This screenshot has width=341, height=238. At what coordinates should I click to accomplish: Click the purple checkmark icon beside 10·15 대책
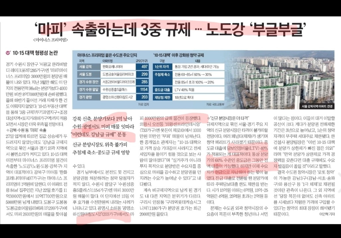tap(8, 53)
